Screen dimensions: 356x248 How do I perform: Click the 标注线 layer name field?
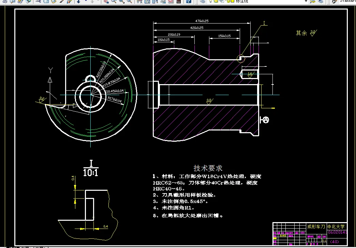[242, 1]
